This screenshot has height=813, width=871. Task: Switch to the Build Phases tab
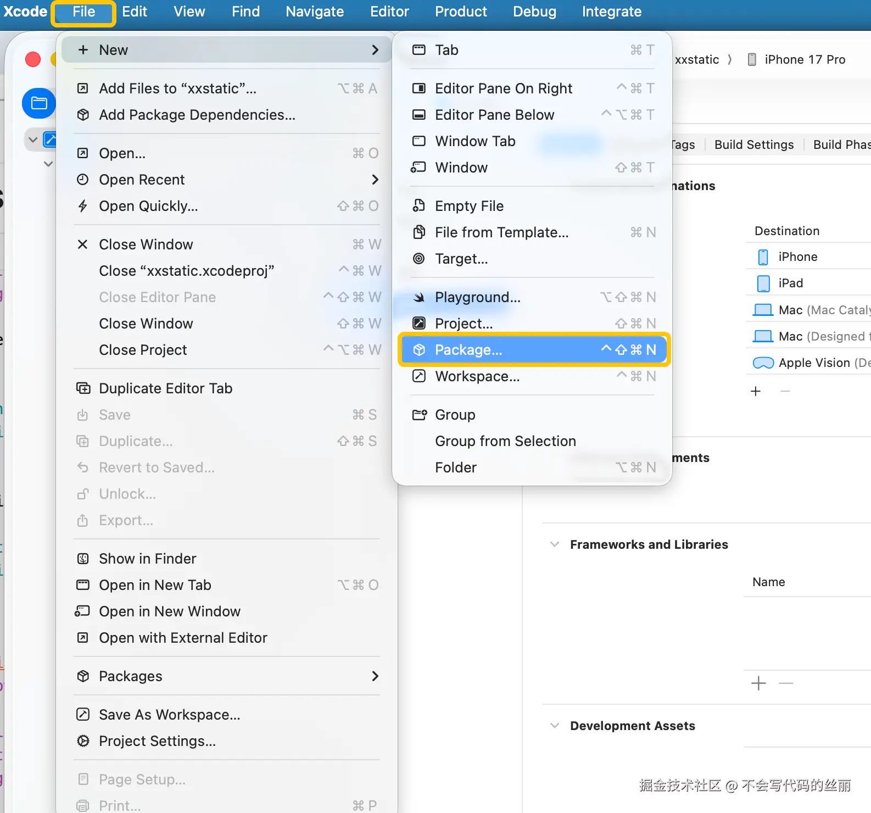click(841, 144)
